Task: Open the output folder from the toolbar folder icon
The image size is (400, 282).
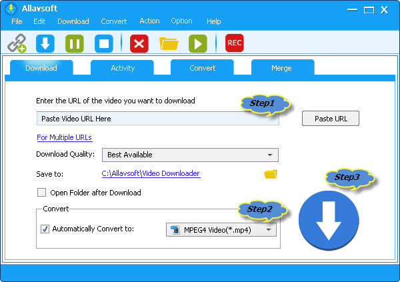Action: [x=169, y=43]
